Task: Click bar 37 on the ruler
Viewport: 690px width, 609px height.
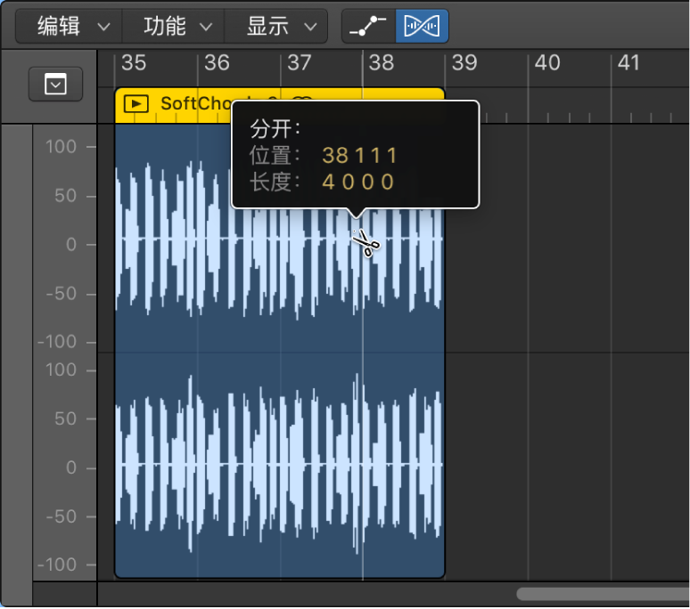Action: [x=300, y=62]
